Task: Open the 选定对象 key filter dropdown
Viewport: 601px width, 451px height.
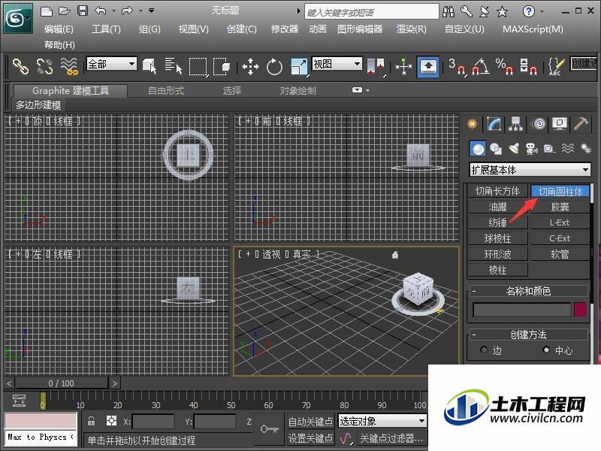Action: pyautogui.click(x=382, y=421)
